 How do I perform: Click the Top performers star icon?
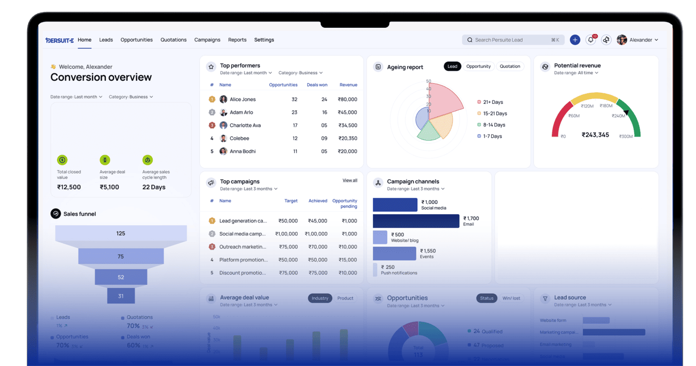tap(211, 67)
